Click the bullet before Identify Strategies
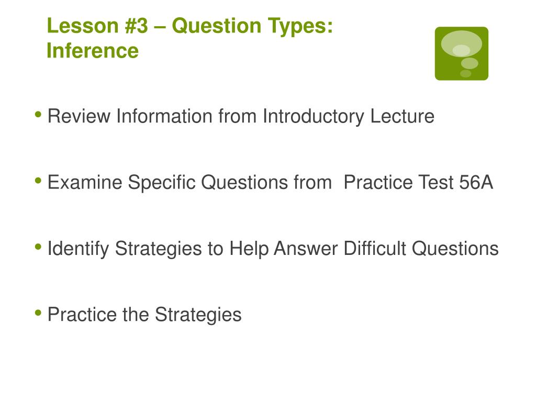The height and width of the screenshot is (402, 536). click(x=38, y=247)
